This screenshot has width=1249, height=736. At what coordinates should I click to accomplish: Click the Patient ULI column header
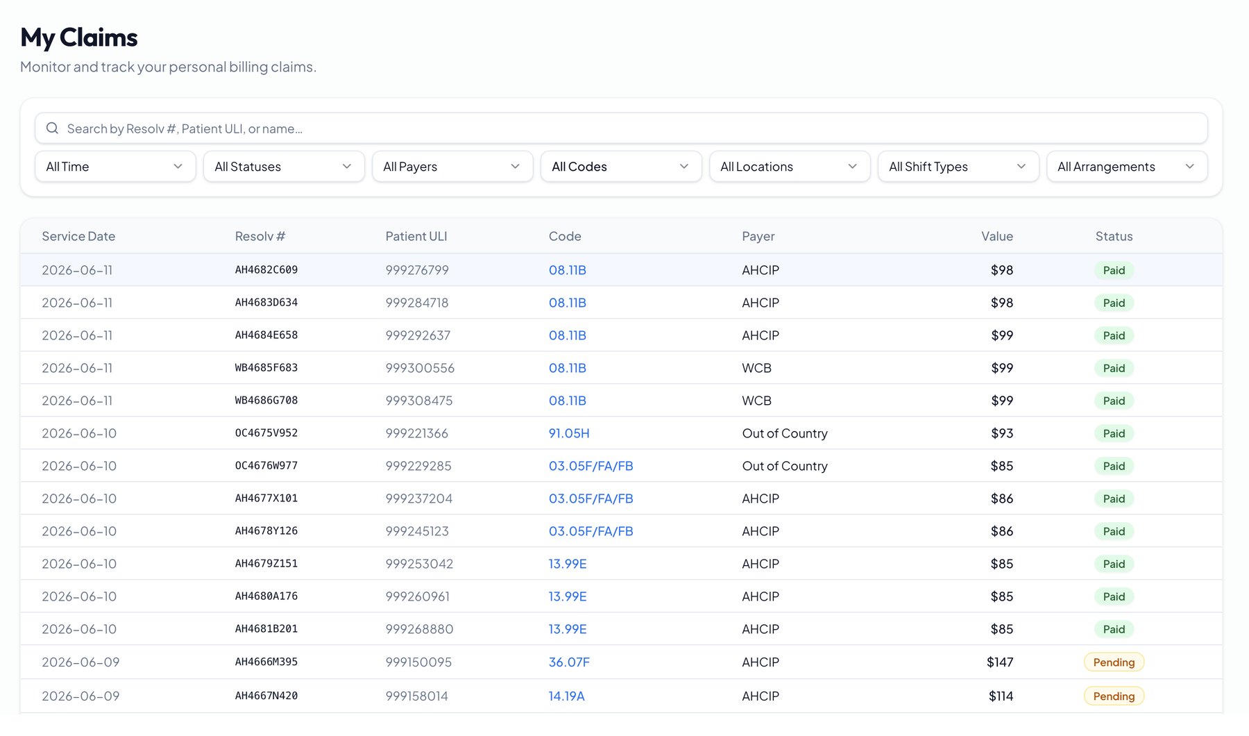(x=416, y=236)
